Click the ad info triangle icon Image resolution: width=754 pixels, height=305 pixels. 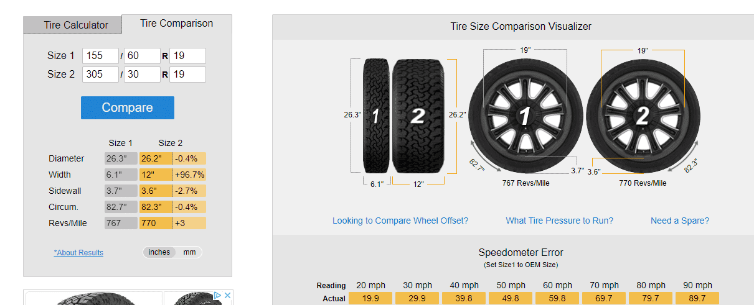[x=218, y=296]
